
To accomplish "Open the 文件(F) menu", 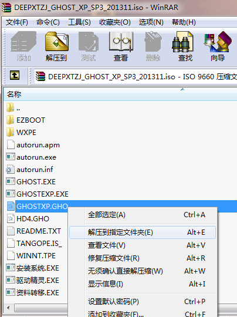I will pos(17,22).
